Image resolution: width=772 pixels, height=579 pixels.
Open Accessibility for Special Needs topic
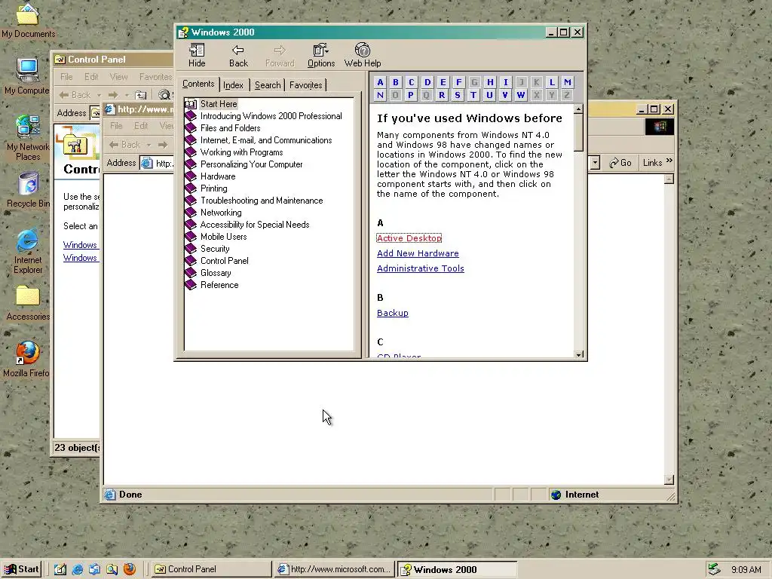tap(255, 225)
